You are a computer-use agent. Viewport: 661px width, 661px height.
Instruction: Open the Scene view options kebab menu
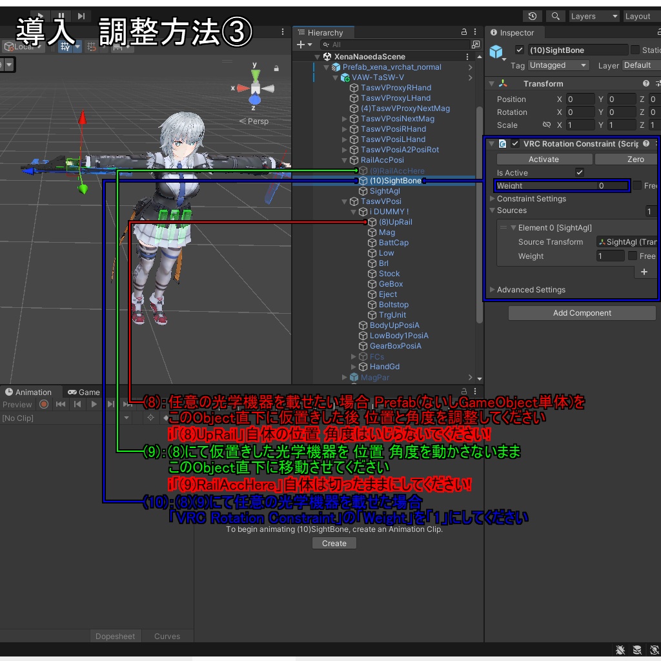point(283,32)
